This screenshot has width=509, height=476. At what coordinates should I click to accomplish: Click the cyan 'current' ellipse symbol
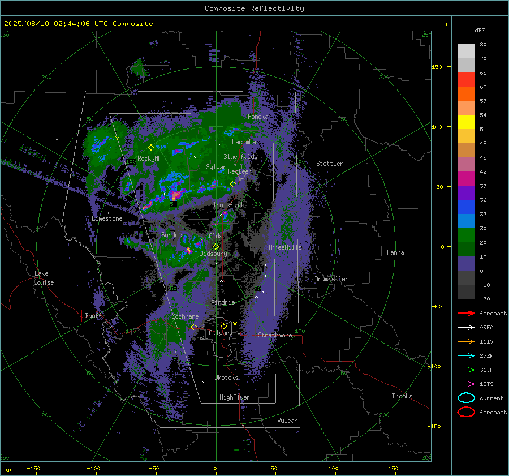[466, 398]
